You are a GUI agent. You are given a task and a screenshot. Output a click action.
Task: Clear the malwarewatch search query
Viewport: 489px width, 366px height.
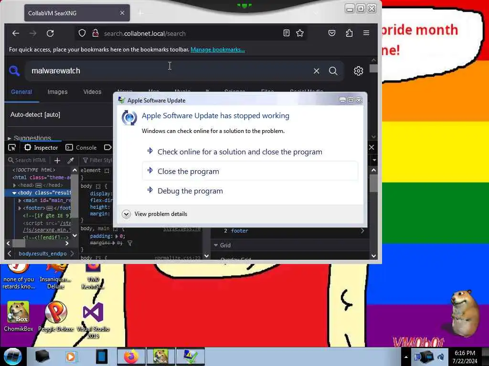317,71
